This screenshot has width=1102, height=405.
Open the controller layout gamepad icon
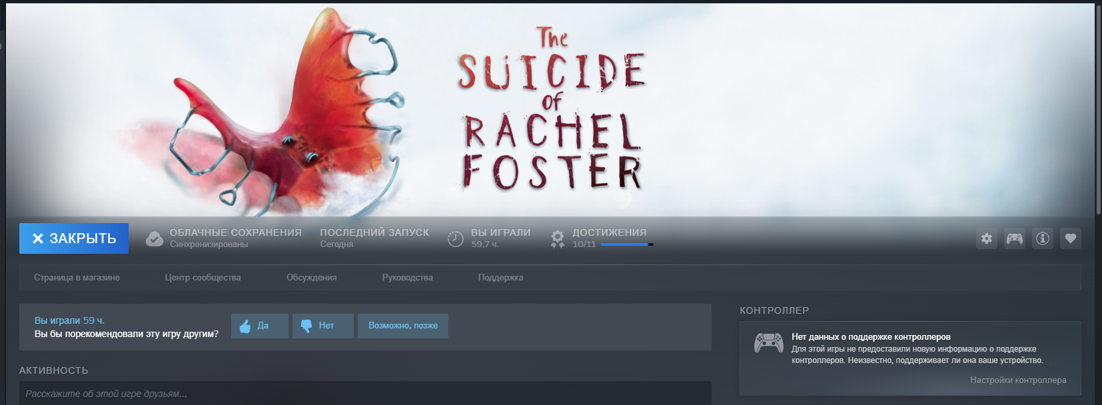tap(1015, 238)
